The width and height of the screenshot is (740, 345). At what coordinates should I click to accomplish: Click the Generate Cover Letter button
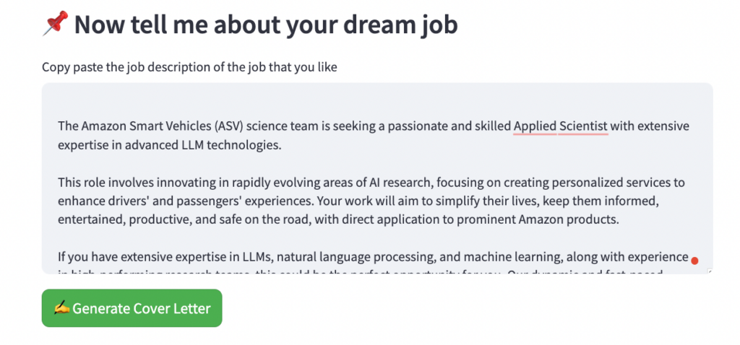tap(132, 308)
